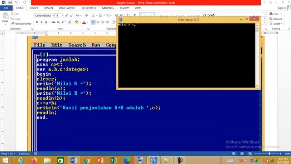The image size is (291, 164).
Task: Open the Run menu in the Pascal IDE image
Action: (96, 45)
